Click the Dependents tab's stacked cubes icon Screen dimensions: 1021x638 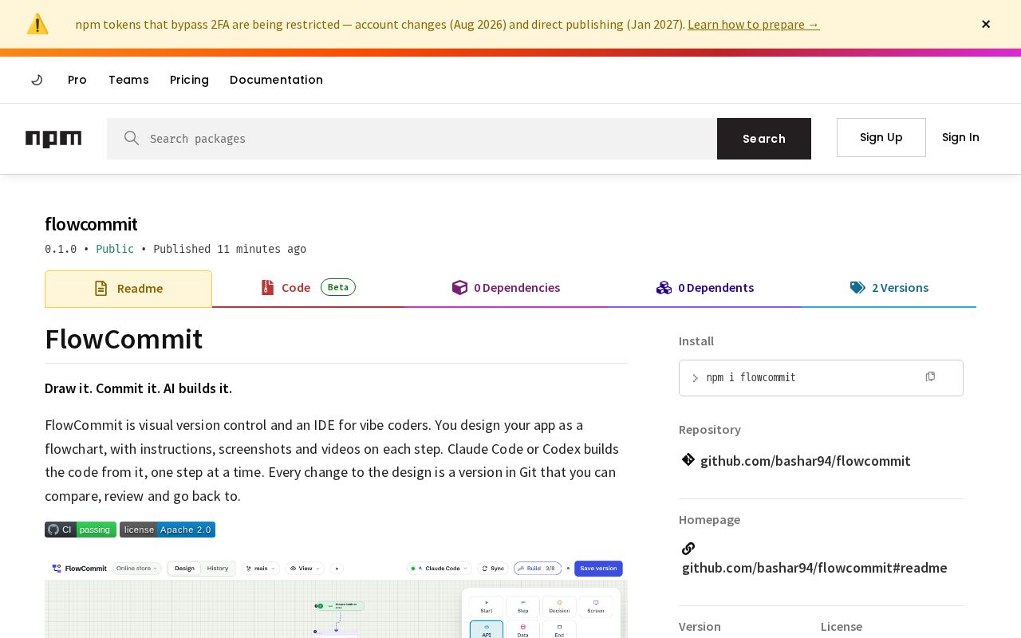click(x=664, y=287)
